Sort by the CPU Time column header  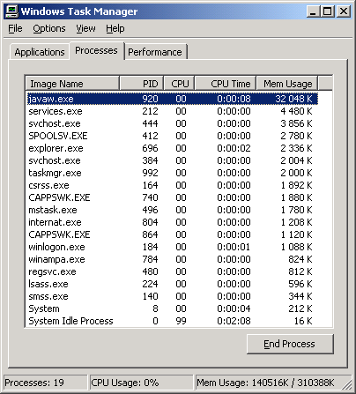[226, 84]
